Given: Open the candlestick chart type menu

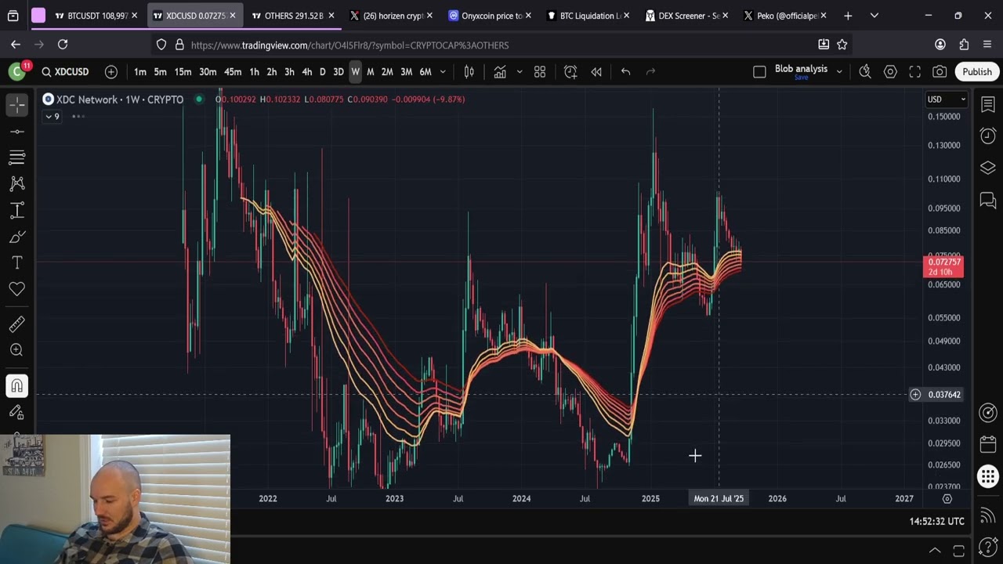Looking at the screenshot, I should click(x=469, y=72).
